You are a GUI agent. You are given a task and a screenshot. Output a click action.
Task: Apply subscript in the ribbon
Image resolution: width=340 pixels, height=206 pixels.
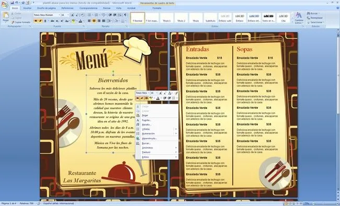[57, 21]
